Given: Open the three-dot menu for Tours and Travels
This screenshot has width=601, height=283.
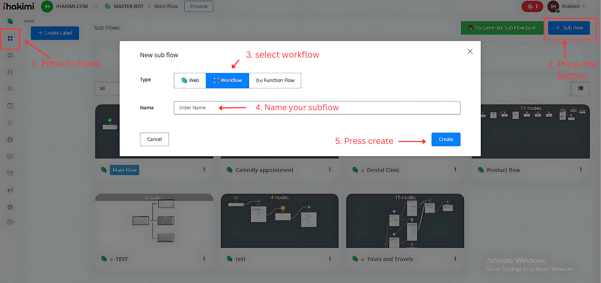Looking at the screenshot, I should coord(455,259).
